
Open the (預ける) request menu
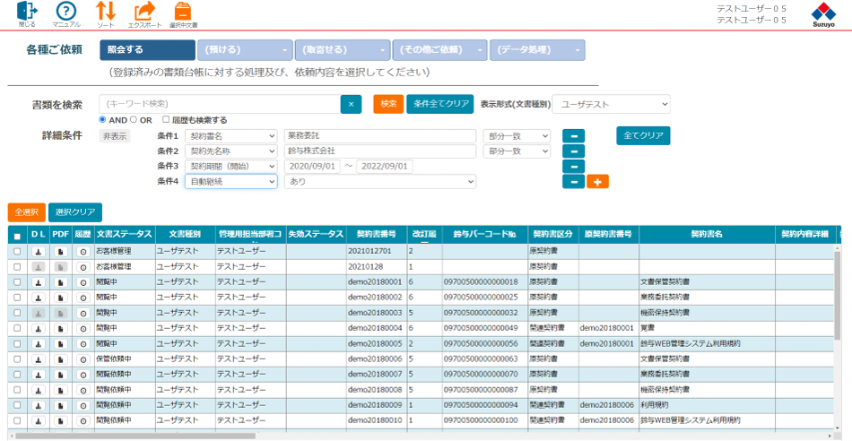[245, 50]
